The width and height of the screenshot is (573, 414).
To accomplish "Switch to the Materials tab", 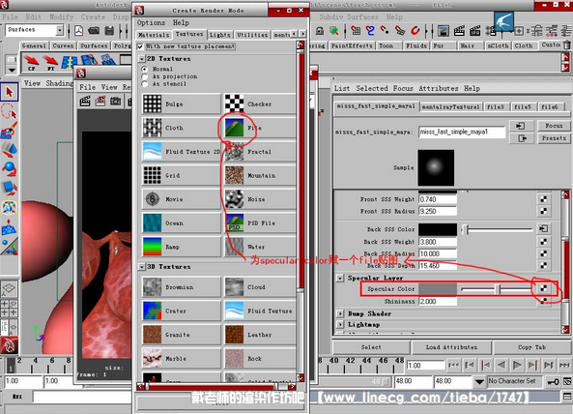I will tap(154, 35).
